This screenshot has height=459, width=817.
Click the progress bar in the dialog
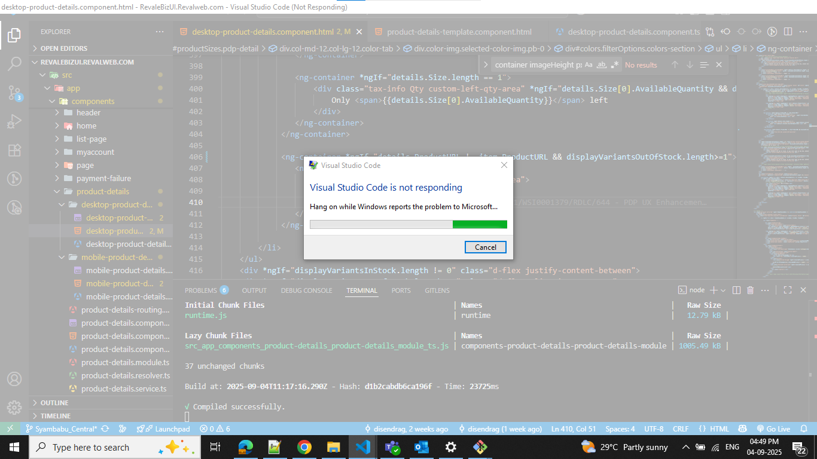tap(408, 224)
